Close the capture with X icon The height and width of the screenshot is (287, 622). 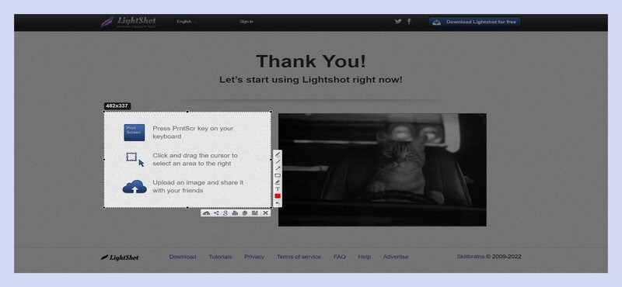pyautogui.click(x=265, y=213)
